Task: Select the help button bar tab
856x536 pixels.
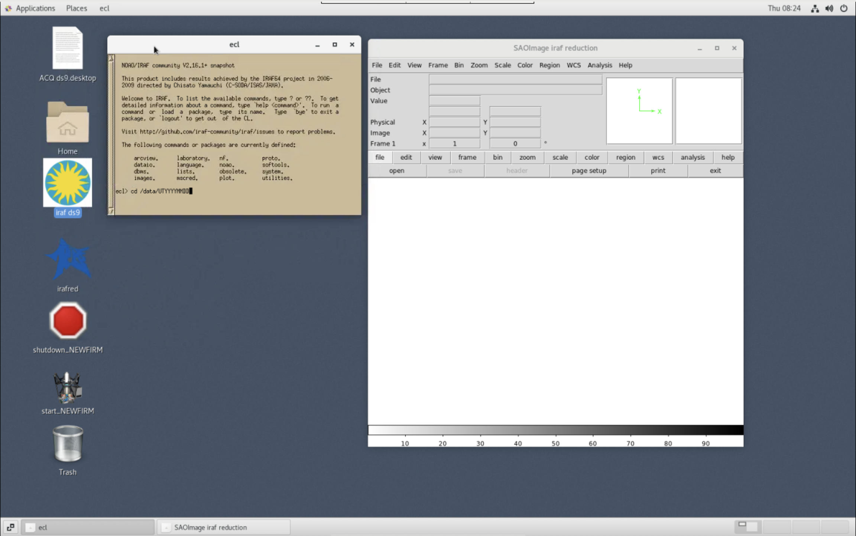Action: tap(728, 157)
